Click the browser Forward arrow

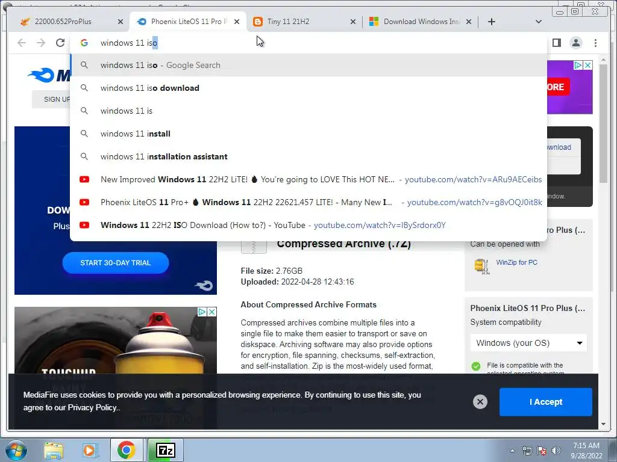(x=41, y=43)
